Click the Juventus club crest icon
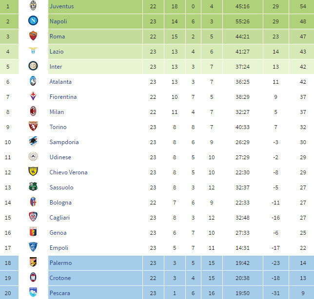 point(33,6)
